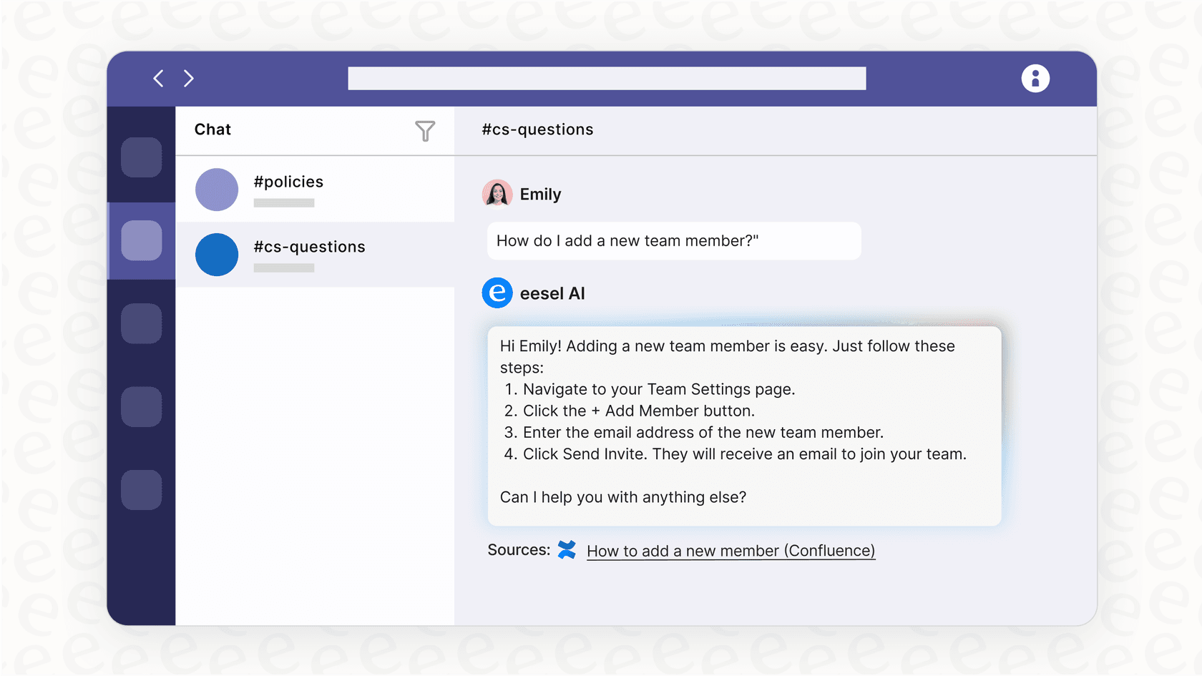
Task: Click the #cs-questions channel avatar
Action: coord(216,255)
